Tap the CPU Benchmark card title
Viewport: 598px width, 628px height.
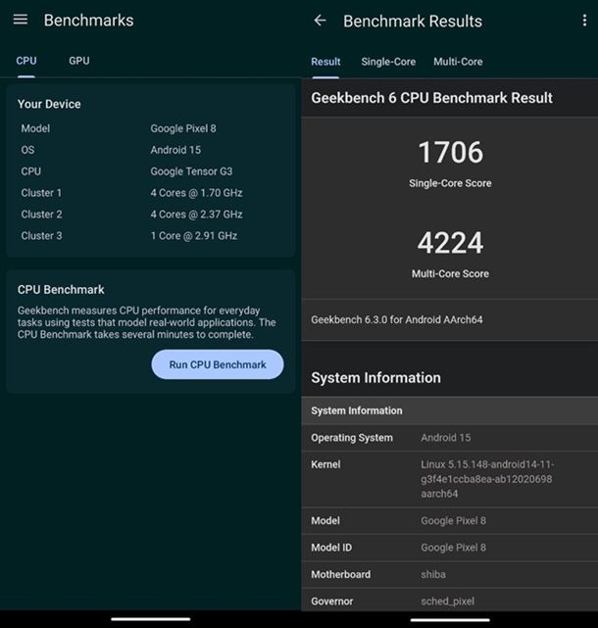61,290
